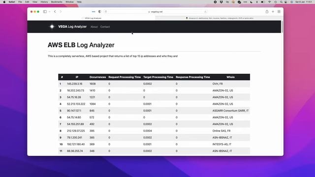315x177 pixels.
Task: Click the Bluetooth menu bar icon
Action: [x=257, y=2]
